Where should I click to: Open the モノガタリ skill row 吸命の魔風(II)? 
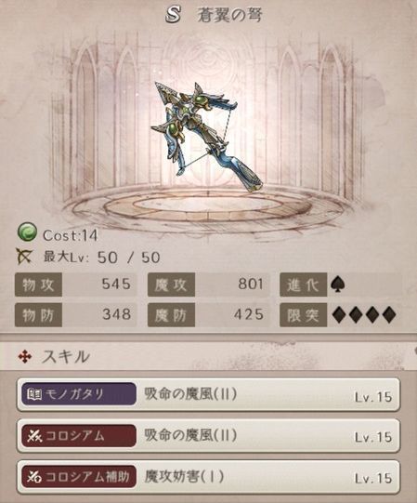[208, 394]
